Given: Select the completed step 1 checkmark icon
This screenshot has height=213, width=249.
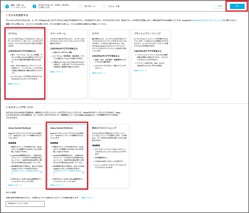Looking at the screenshot, I should pyautogui.click(x=7, y=6).
